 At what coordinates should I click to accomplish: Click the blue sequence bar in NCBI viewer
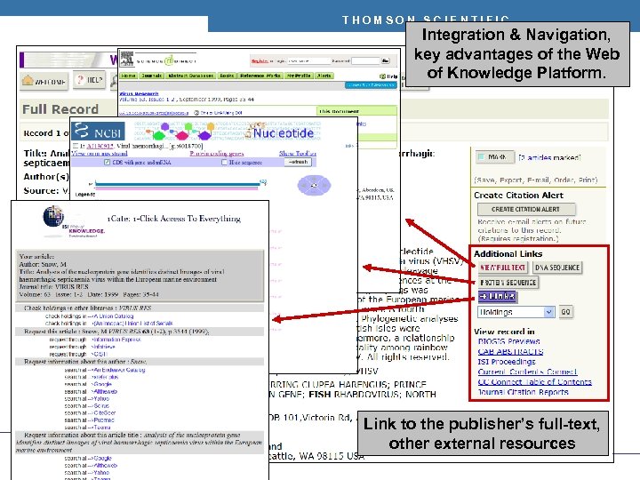(178, 185)
